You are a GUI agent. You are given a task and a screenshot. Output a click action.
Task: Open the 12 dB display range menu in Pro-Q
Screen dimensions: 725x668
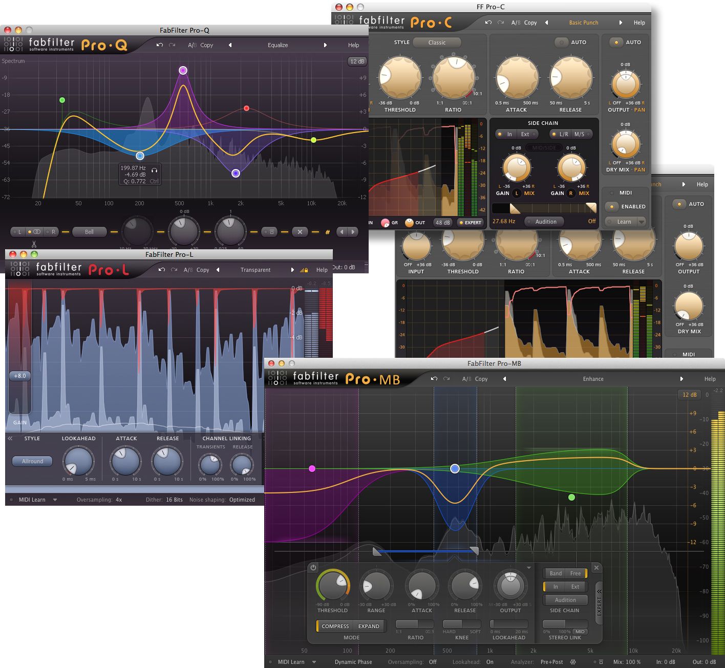pyautogui.click(x=357, y=61)
